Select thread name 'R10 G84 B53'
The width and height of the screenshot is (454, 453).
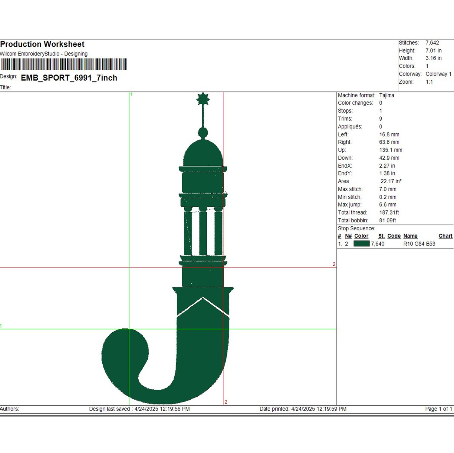tap(419, 244)
